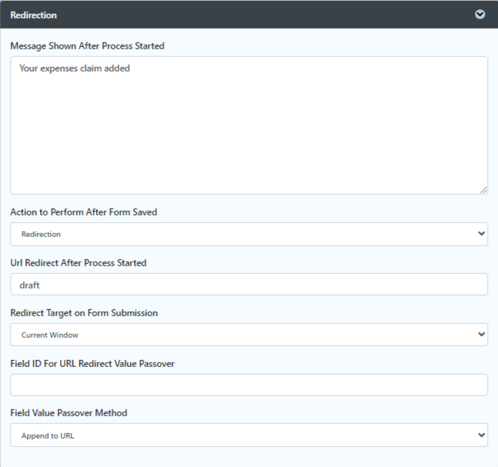Click the resize handle of the message textarea
Image resolution: width=498 pixels, height=467 pixels.
coord(483,190)
